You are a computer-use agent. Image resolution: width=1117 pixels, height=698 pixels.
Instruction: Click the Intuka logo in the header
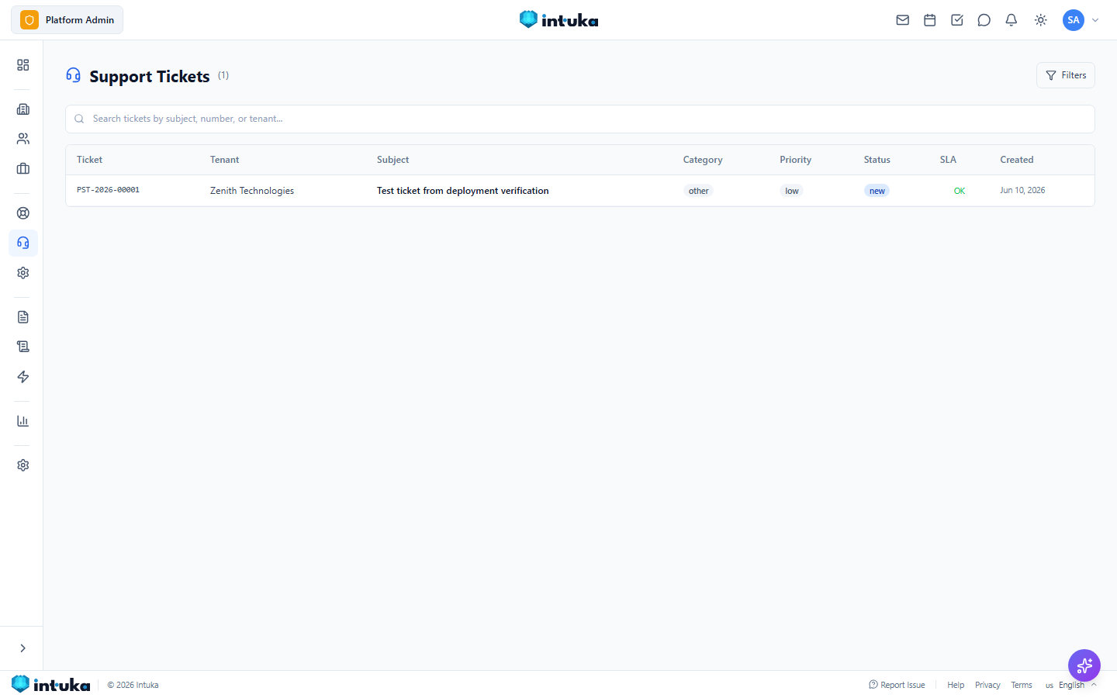tap(558, 20)
